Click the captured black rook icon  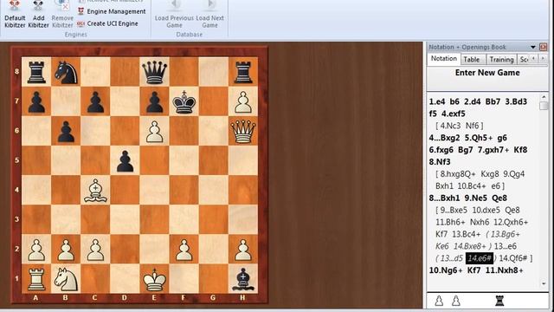pyautogui.click(x=499, y=301)
